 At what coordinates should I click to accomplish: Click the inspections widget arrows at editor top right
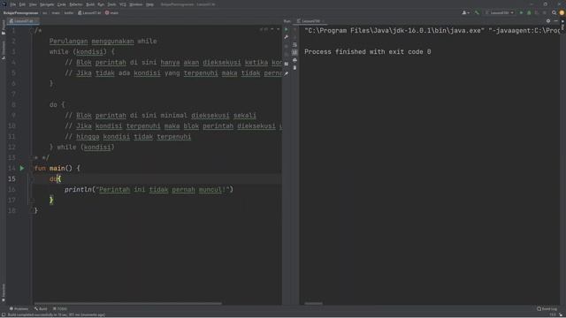pyautogui.click(x=275, y=29)
